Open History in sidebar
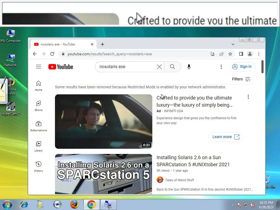The image size is (280, 210). point(39,167)
